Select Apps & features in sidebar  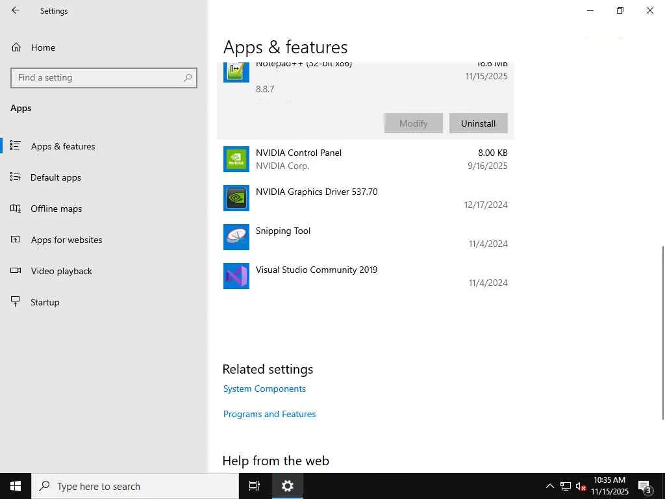tap(104, 146)
